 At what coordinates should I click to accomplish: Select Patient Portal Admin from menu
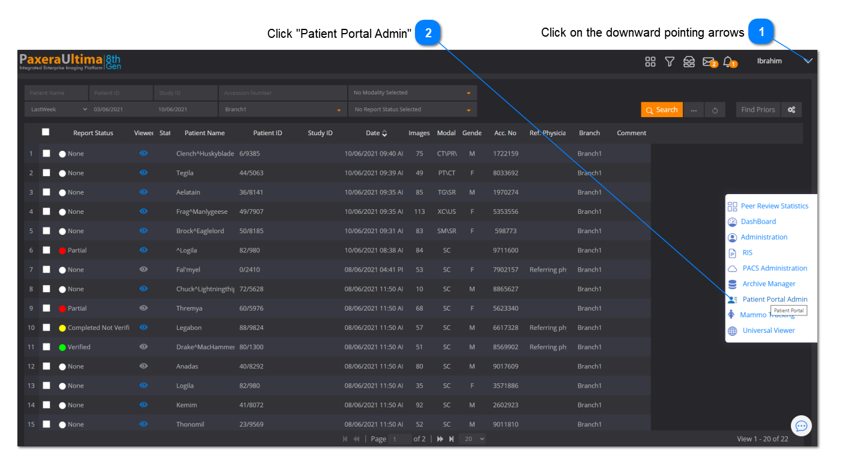point(774,299)
